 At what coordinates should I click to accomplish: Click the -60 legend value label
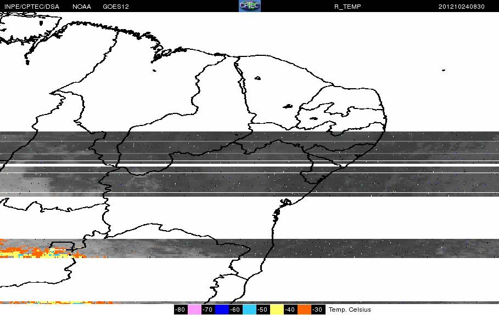pyautogui.click(x=236, y=310)
